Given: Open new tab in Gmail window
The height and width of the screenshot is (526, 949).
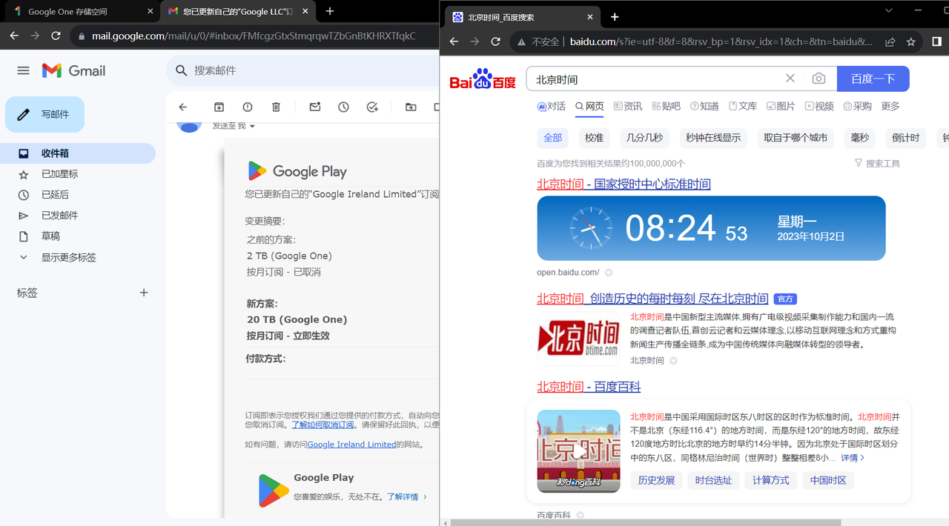Looking at the screenshot, I should pyautogui.click(x=330, y=11).
